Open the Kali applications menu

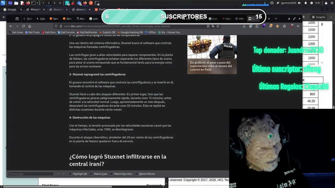pos(3,3)
